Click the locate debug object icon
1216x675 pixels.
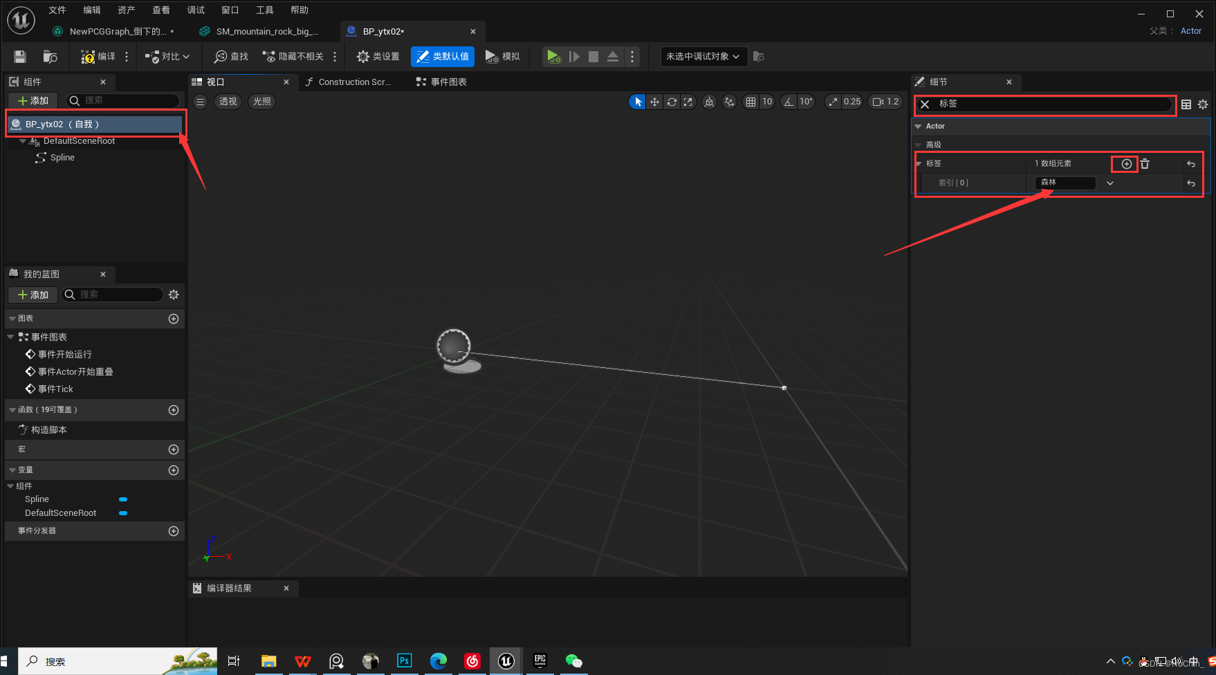pyautogui.click(x=759, y=57)
